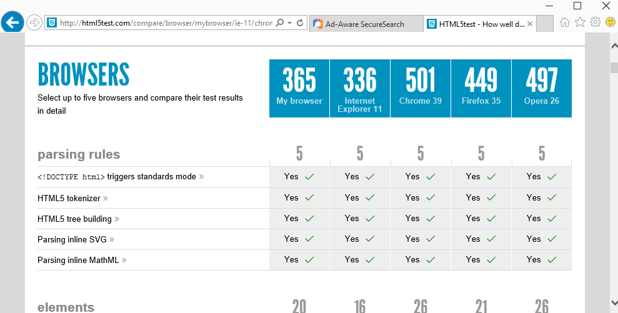Switch to Ad-Aware SecureSearch tab
This screenshot has width=618, height=313.
[367, 24]
